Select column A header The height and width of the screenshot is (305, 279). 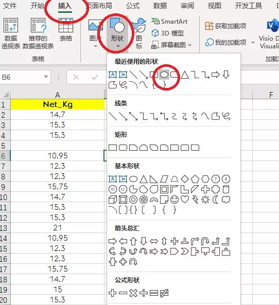tap(57, 95)
